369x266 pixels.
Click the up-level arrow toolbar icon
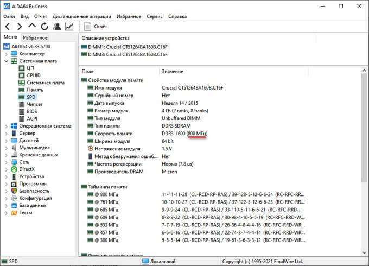click(x=32, y=26)
